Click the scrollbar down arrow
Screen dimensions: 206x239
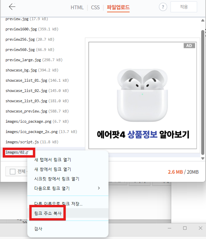[203, 159]
